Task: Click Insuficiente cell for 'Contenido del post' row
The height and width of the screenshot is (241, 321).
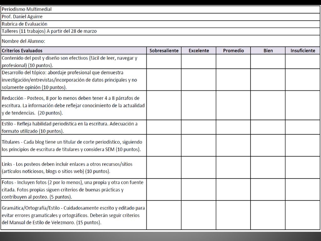Action: 303,62
